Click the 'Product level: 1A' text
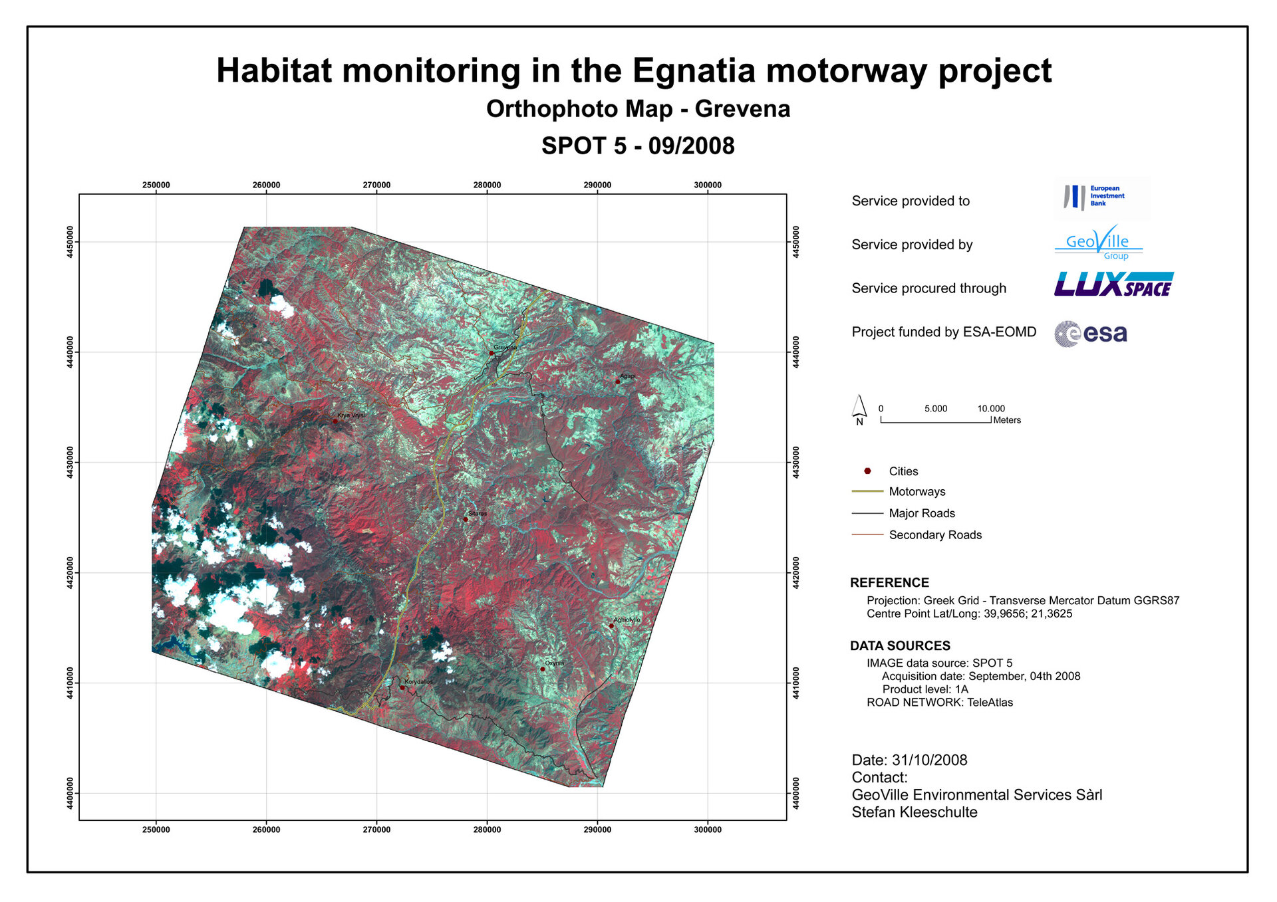1277x902 pixels. click(925, 689)
